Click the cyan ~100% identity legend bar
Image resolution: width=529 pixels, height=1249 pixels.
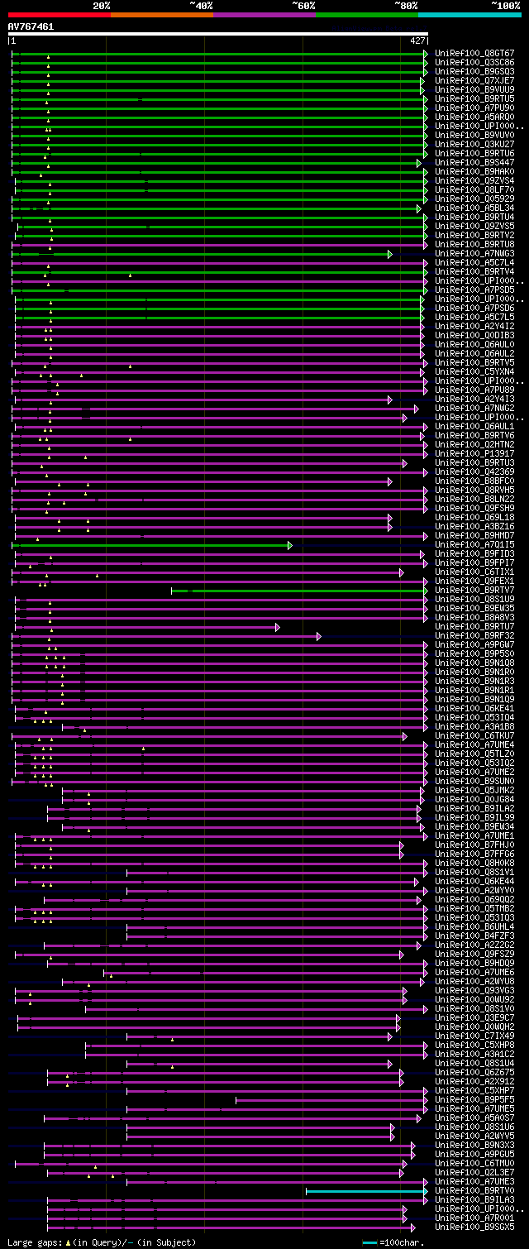click(x=469, y=15)
